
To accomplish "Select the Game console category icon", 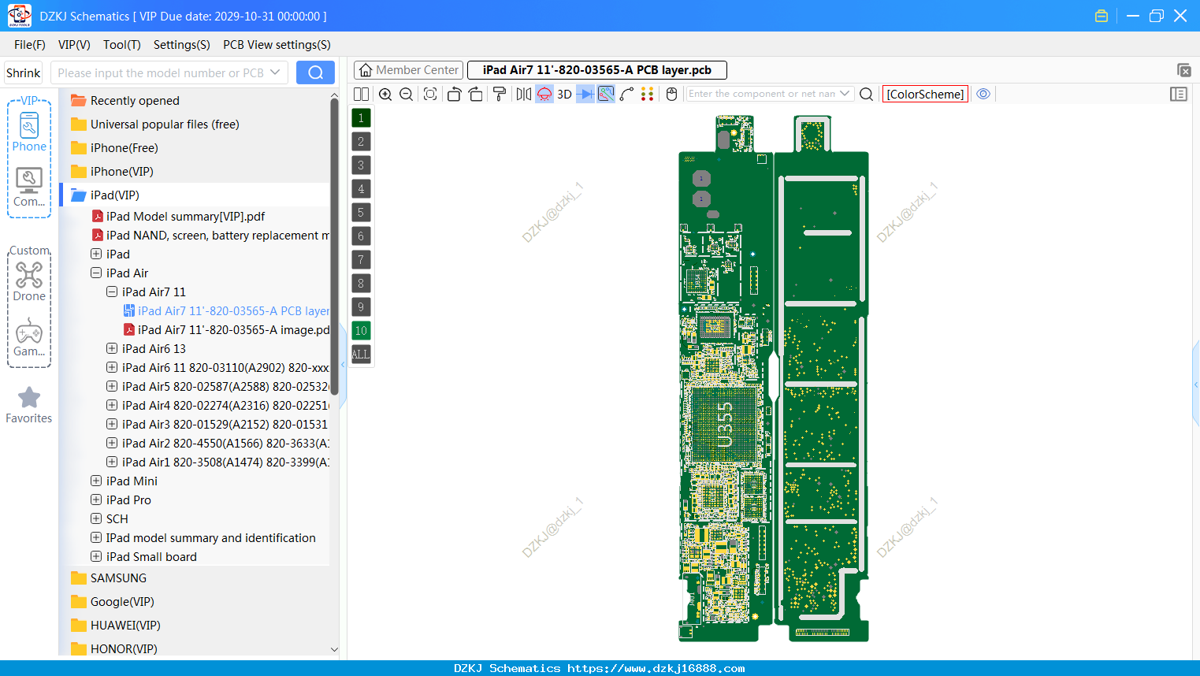I will 29,337.
